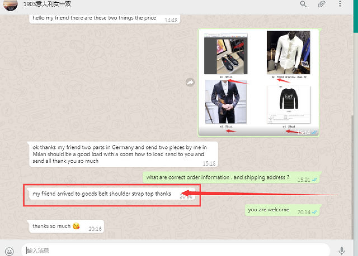Open the chat search icon
The width and height of the screenshot is (358, 256).
(x=303, y=4)
